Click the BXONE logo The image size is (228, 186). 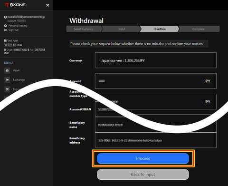tap(15, 5)
